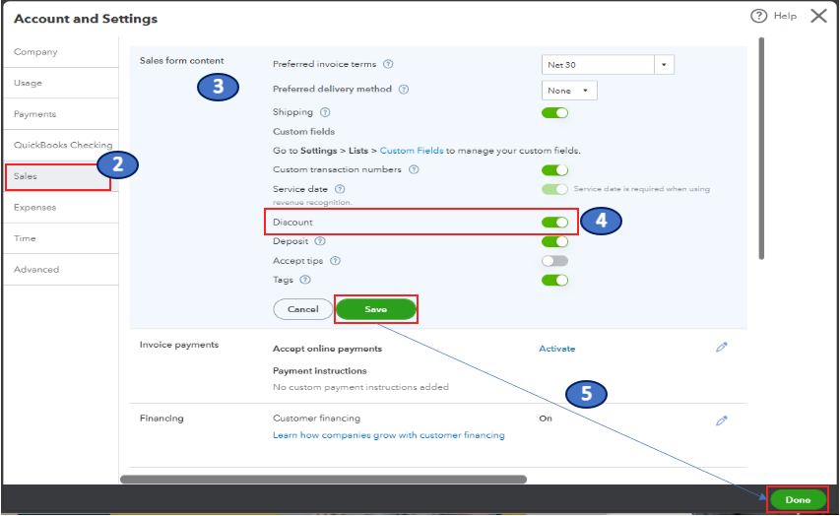Screen dimensions: 840x516
Task: Open the Expenses settings tab
Action: coord(60,208)
